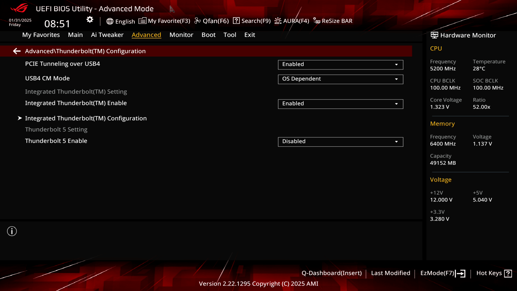Click the ReSize BAR icon

click(x=317, y=21)
